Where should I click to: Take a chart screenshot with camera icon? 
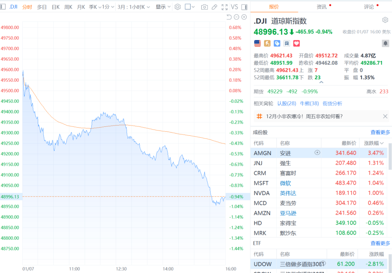204,7
